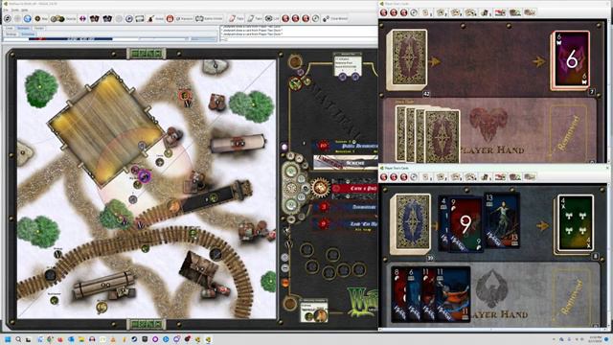Viewport: 613px width, 345px height.
Task: Click the target circle icon before Clear Moved
Action: coord(315,18)
